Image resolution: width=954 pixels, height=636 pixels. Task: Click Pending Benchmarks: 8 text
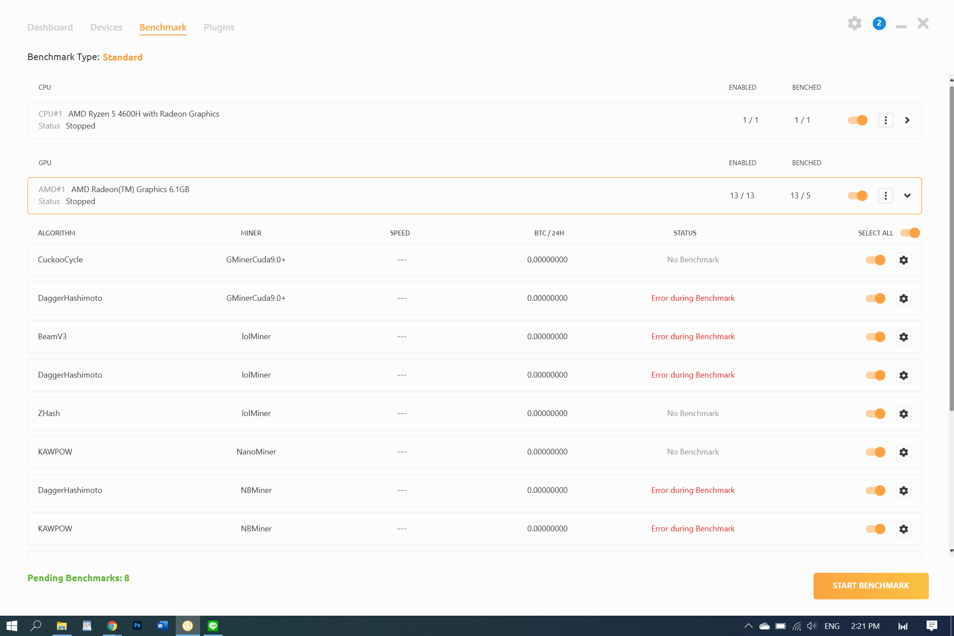pos(78,578)
